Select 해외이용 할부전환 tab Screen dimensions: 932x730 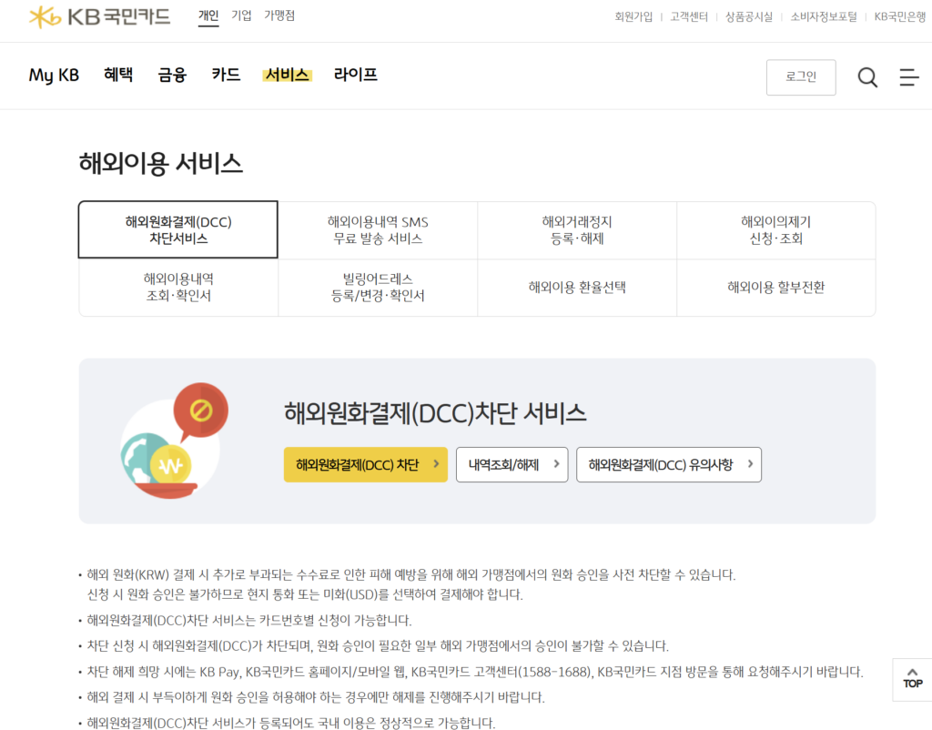[x=776, y=287]
